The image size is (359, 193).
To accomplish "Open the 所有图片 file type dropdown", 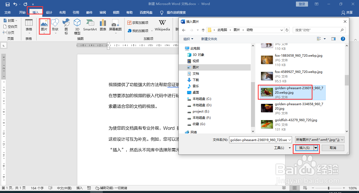I will tap(319, 140).
